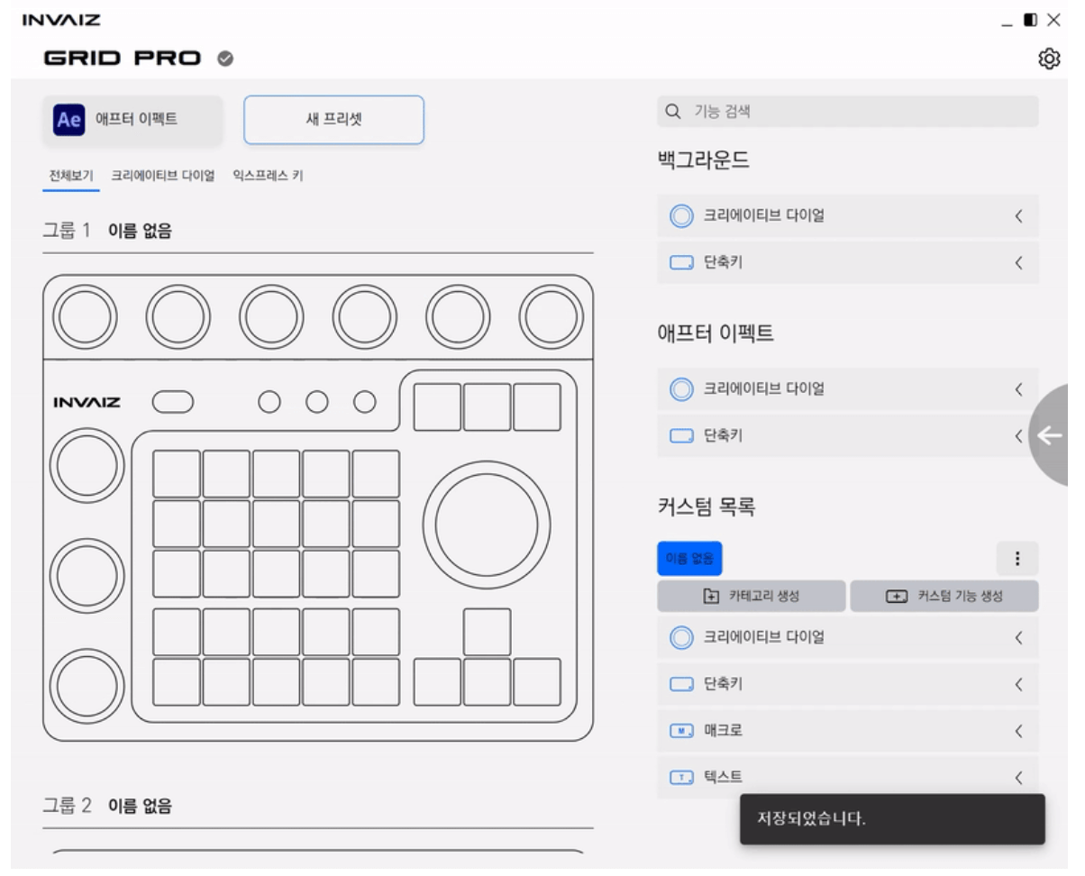
Task: Click the 커스텀 목록 section heading
Action: pos(707,507)
